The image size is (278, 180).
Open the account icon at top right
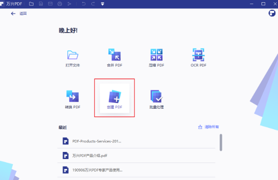[x=272, y=13]
